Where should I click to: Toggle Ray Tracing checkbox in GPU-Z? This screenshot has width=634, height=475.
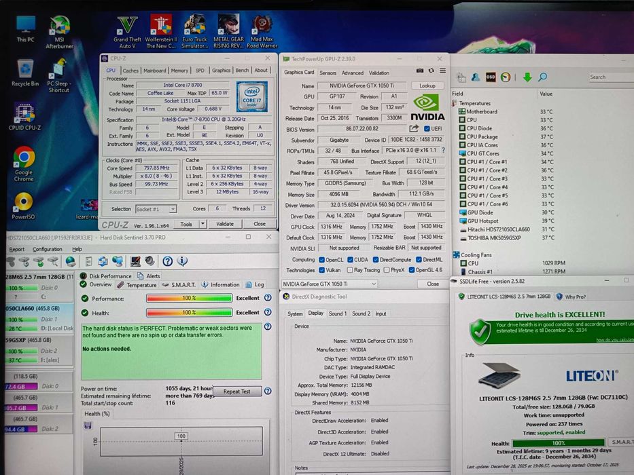tap(350, 270)
